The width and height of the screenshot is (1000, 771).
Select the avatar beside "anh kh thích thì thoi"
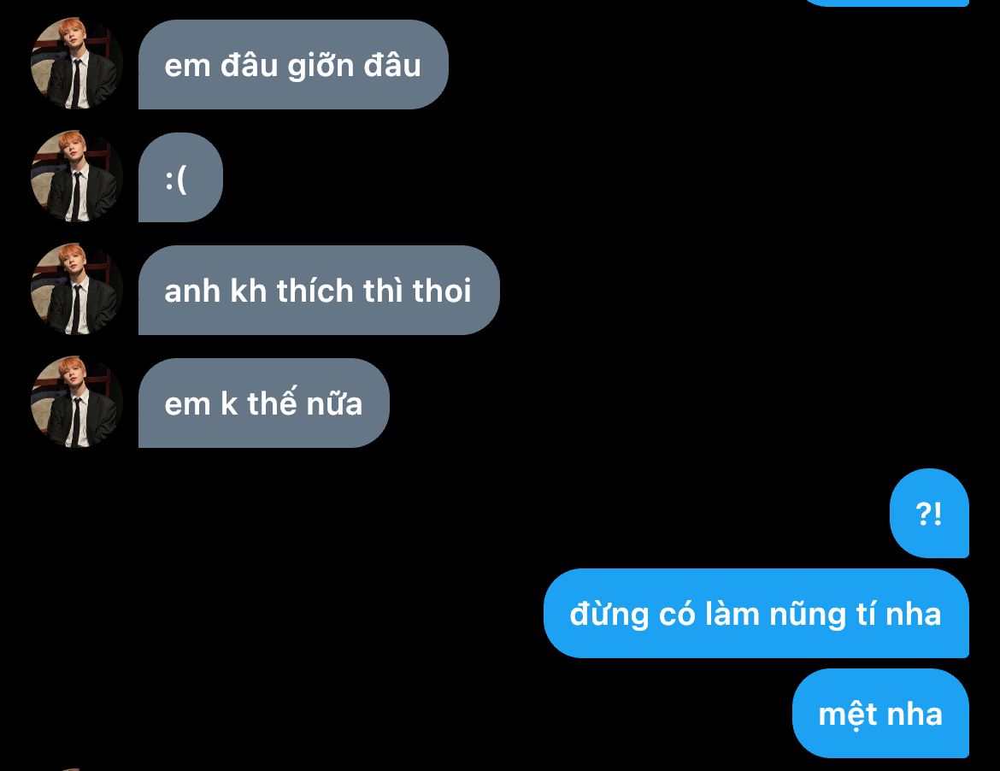click(77, 290)
